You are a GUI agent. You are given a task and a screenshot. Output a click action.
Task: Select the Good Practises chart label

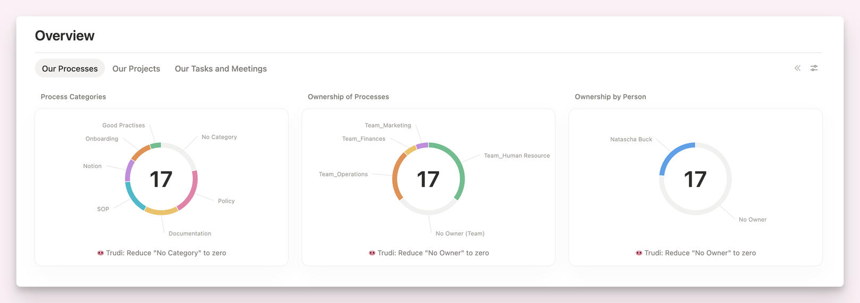coord(123,125)
